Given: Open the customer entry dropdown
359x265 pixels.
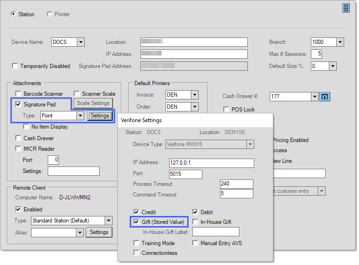Looking at the screenshot, I should [321, 191].
